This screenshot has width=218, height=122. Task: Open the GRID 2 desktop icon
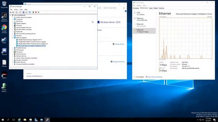4,75
